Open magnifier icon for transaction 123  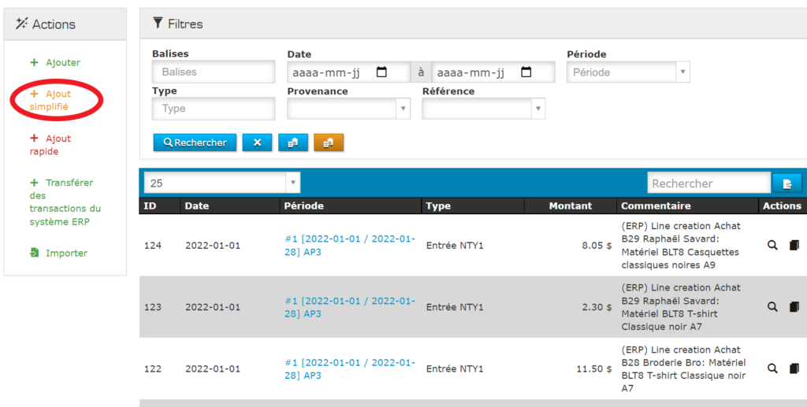pyautogui.click(x=772, y=306)
